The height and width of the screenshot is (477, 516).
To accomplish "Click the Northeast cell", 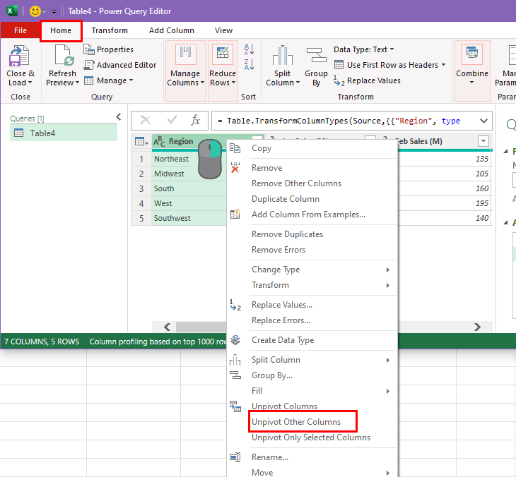I will point(189,159).
